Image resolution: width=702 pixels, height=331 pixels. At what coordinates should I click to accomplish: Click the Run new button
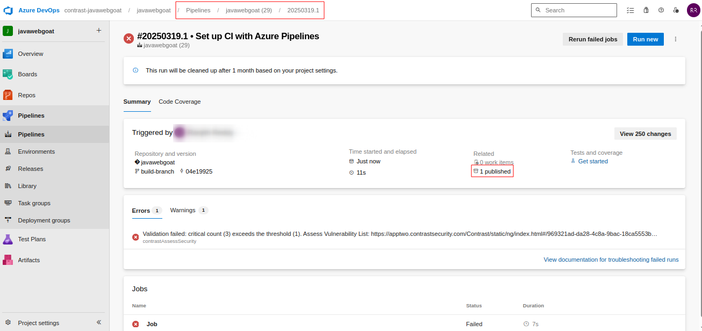[x=645, y=39]
